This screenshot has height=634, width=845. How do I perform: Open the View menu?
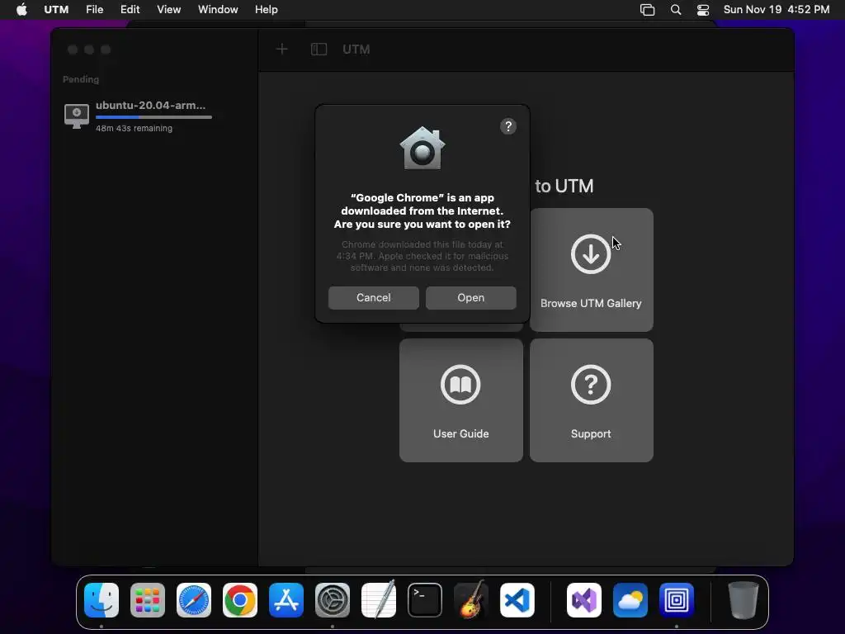[168, 10]
